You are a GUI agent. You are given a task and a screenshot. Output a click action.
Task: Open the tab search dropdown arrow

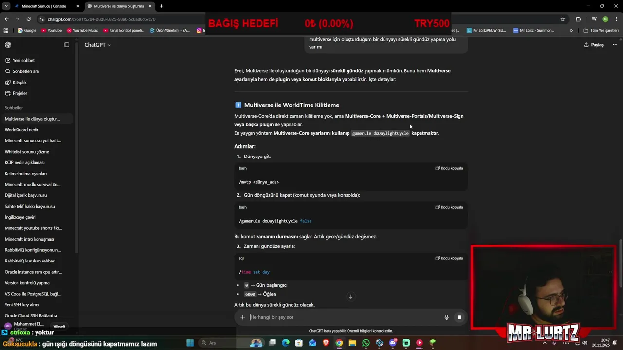[x=6, y=6]
